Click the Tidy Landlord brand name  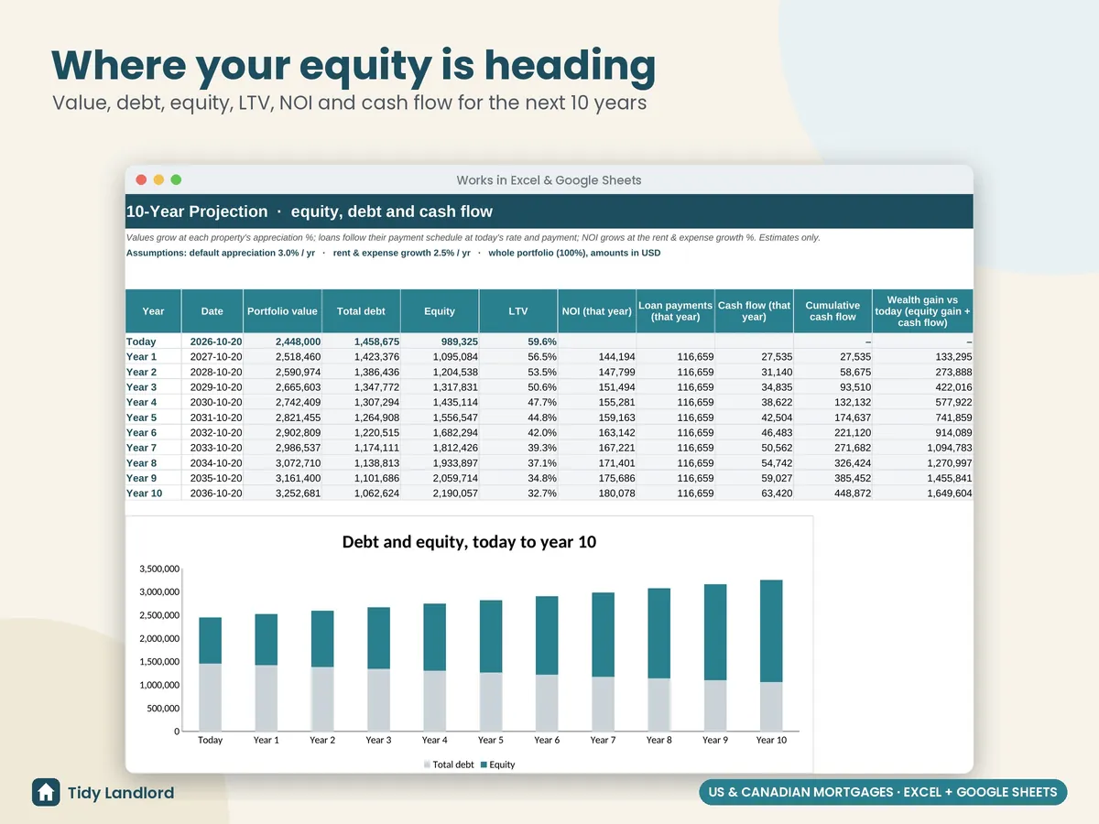pyautogui.click(x=121, y=793)
